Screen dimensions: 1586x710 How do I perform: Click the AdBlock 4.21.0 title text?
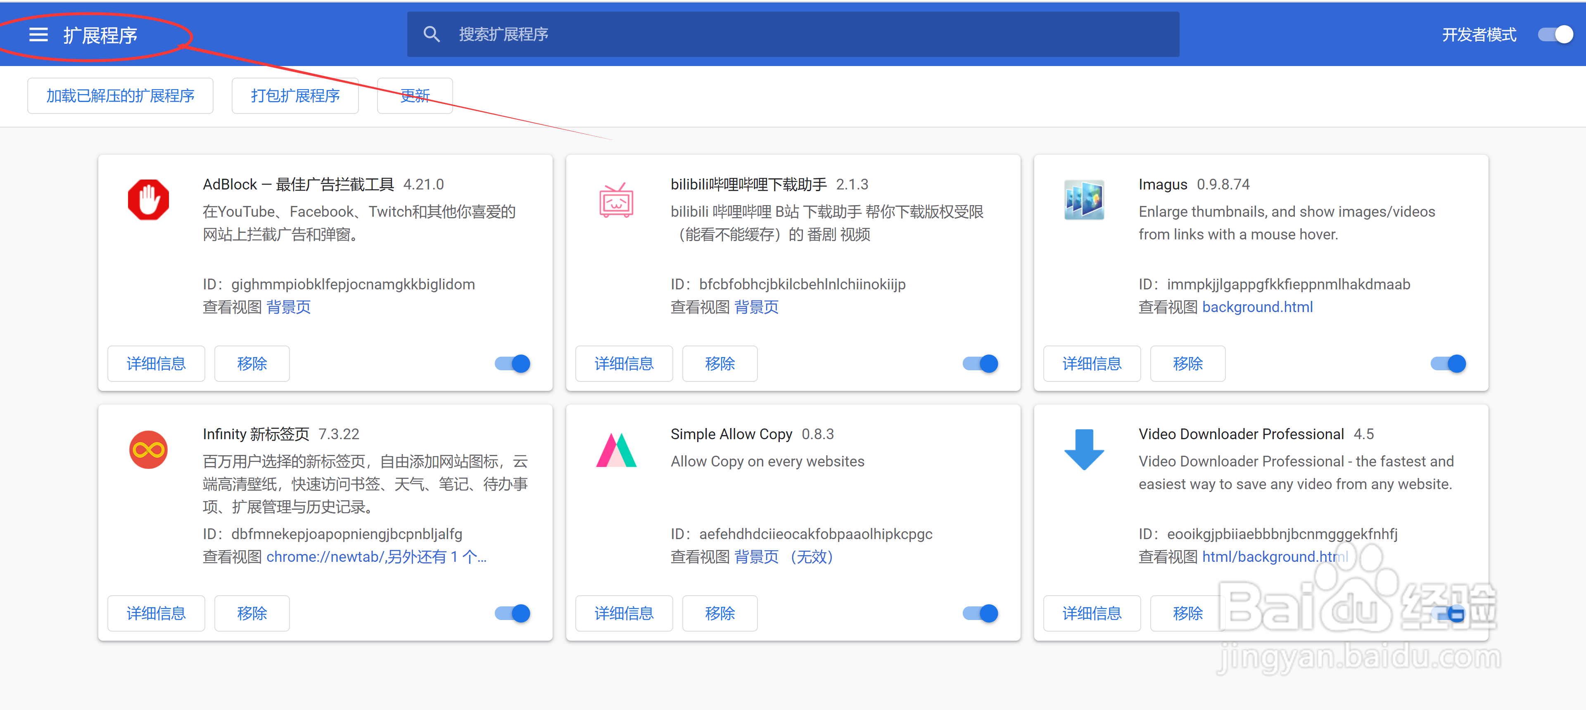pos(323,184)
